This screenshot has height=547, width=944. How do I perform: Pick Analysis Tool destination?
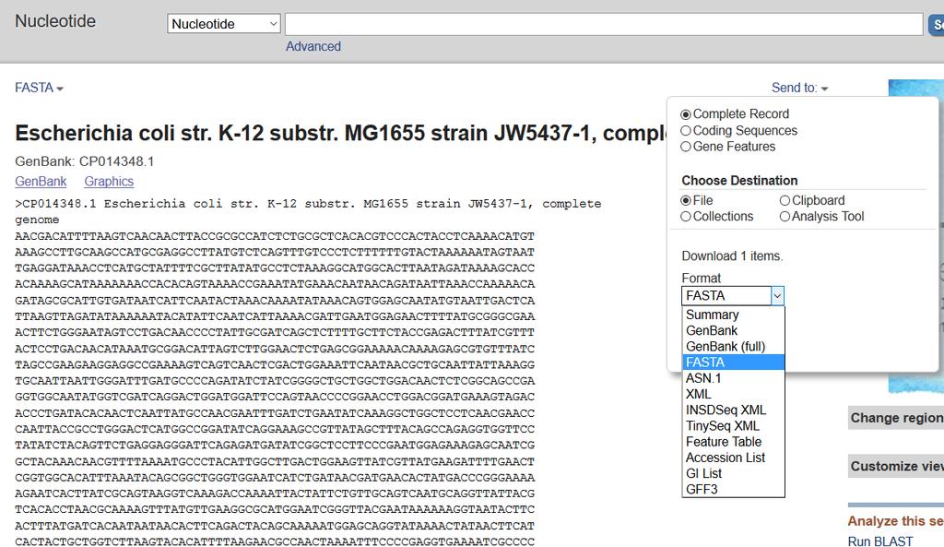785,216
